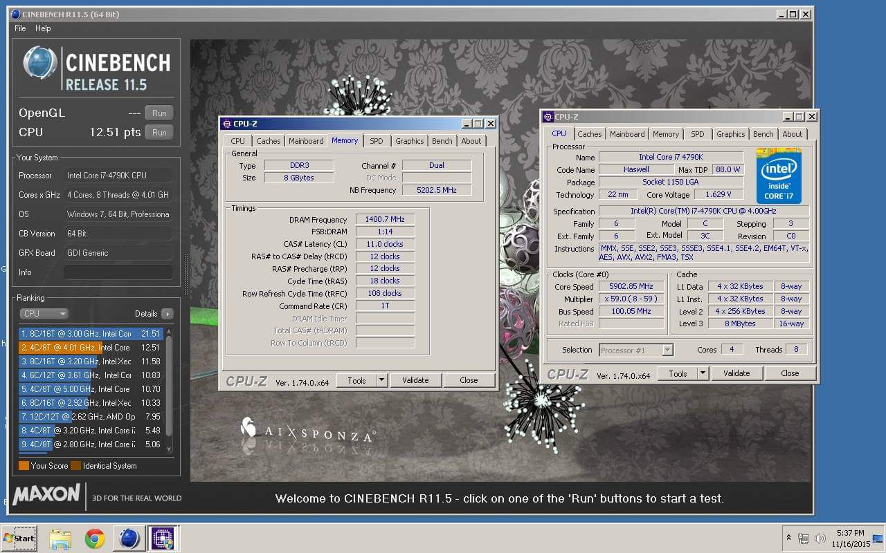
Task: Switch to Caches tab in right CPU-Z window
Action: [x=589, y=134]
